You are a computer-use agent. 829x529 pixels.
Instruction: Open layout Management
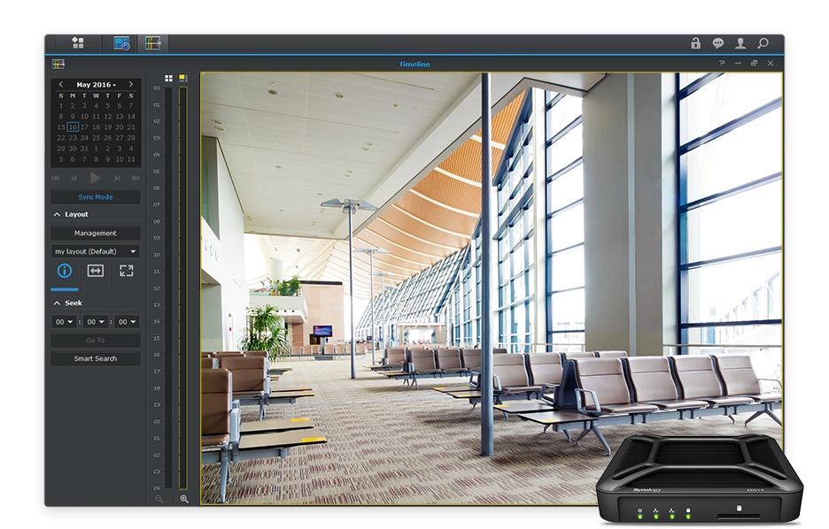[x=96, y=233]
